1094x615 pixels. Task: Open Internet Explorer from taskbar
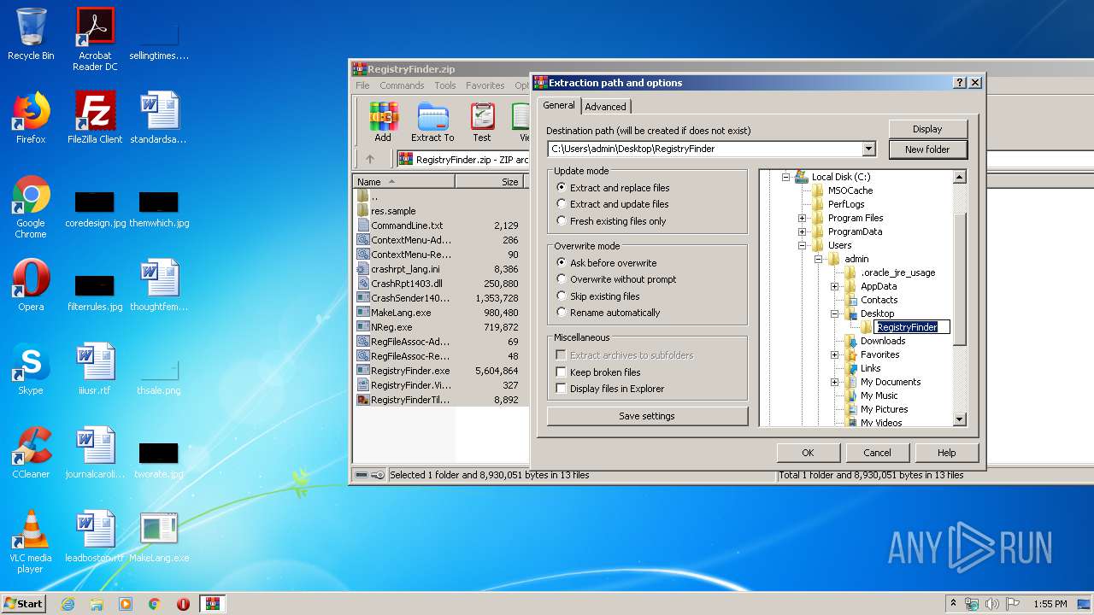(68, 604)
